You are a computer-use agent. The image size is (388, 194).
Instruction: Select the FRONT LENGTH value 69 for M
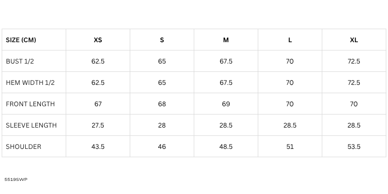226,104
